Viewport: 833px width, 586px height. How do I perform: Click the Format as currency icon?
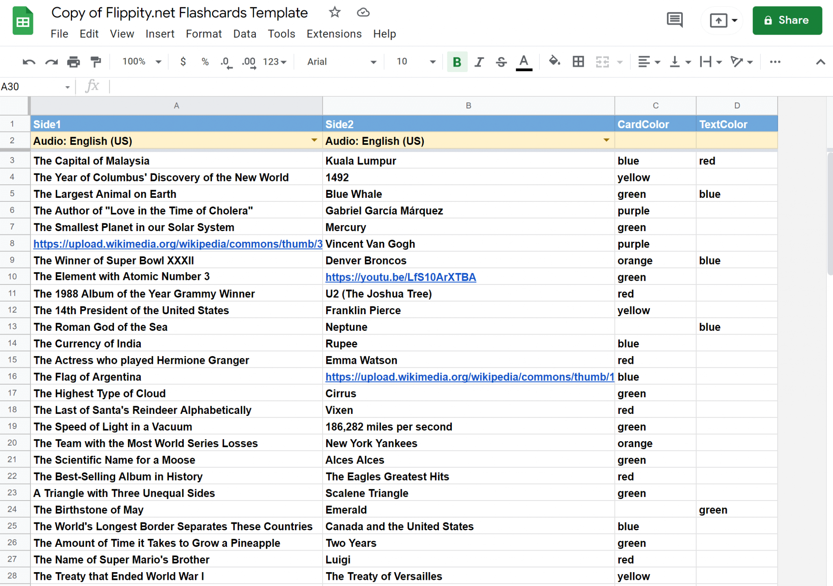coord(183,61)
